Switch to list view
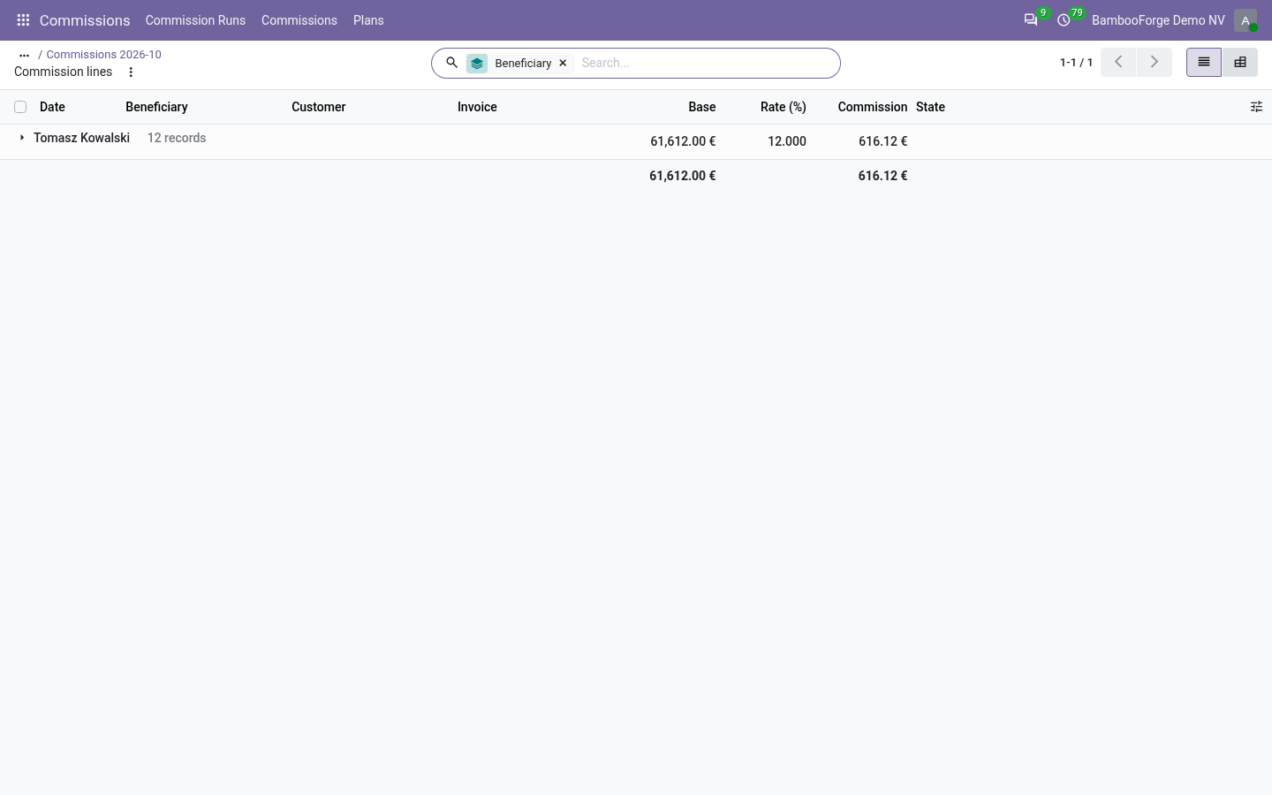 click(x=1204, y=62)
